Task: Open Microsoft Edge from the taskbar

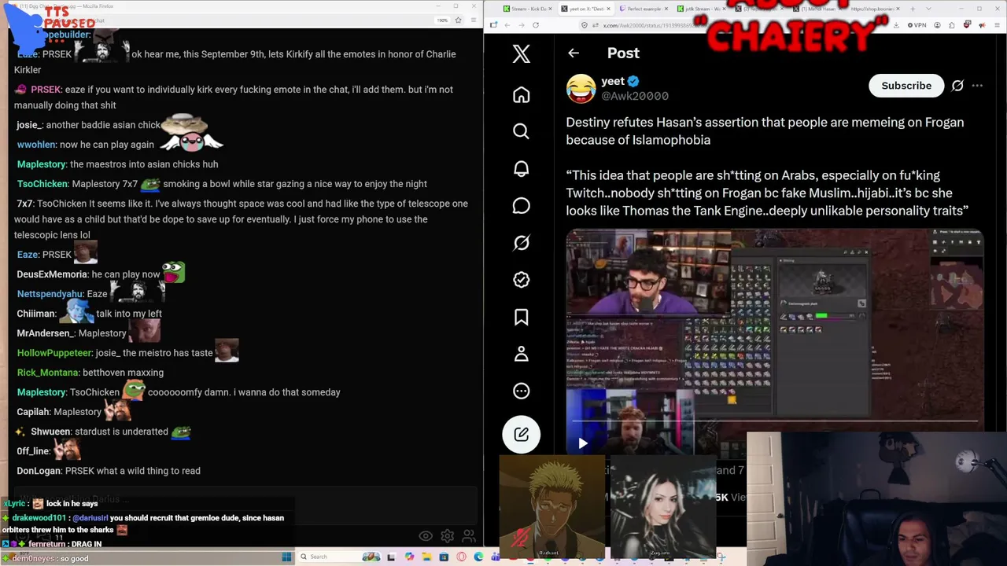Action: pos(478,557)
